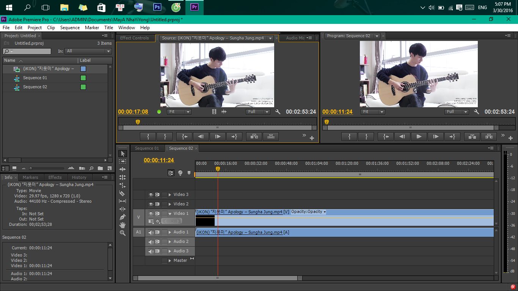The width and height of the screenshot is (518, 291).
Task: Expand the Audio 1 track
Action: 170,232
